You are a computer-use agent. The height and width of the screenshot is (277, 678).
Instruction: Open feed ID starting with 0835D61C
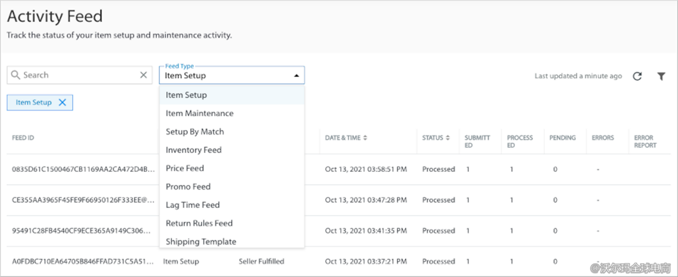point(83,169)
